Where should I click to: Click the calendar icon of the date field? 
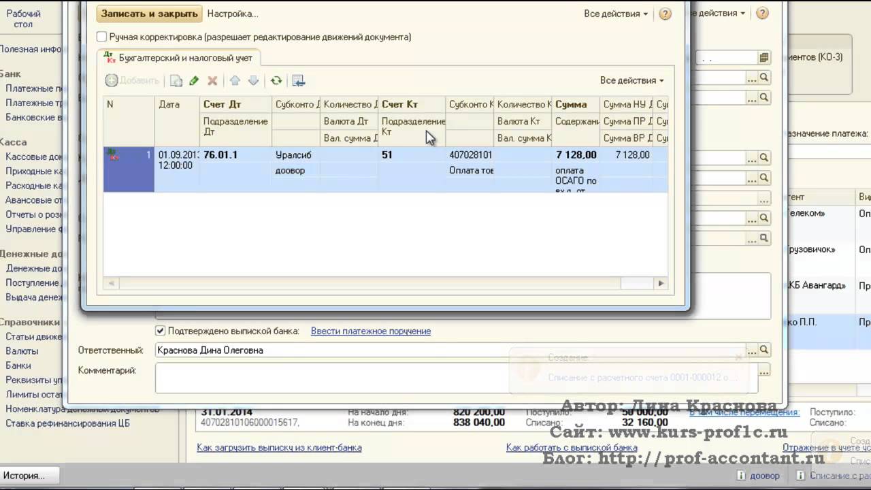(x=764, y=58)
